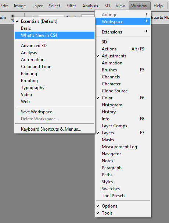This screenshot has width=169, height=223.
Task: Show the Paths panel
Action: 123,175
